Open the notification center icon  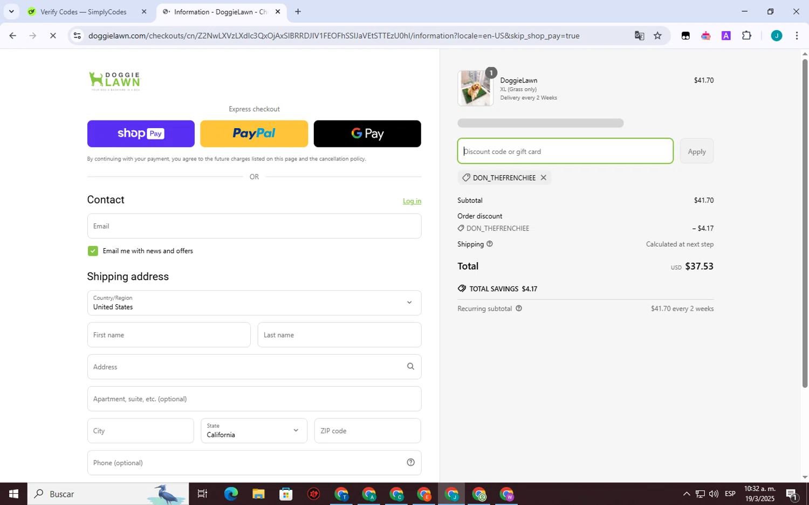click(x=792, y=494)
